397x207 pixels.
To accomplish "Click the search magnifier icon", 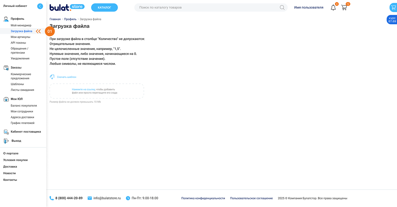I will pyautogui.click(x=282, y=7).
